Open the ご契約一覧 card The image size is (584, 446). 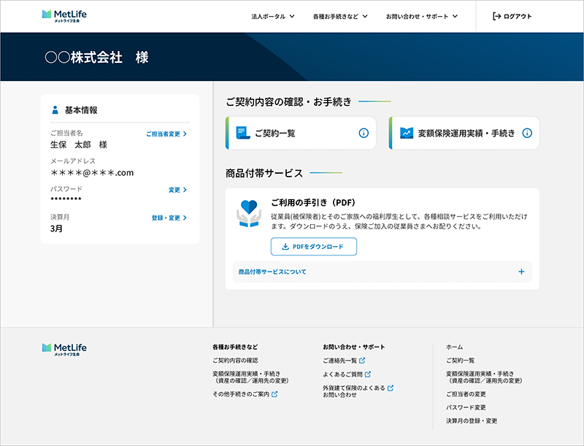point(301,133)
